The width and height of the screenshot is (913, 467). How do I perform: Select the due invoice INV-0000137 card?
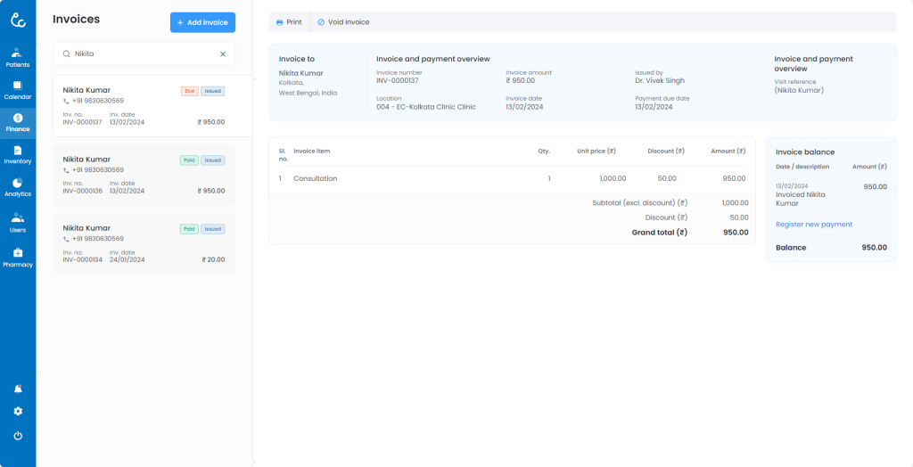point(144,106)
